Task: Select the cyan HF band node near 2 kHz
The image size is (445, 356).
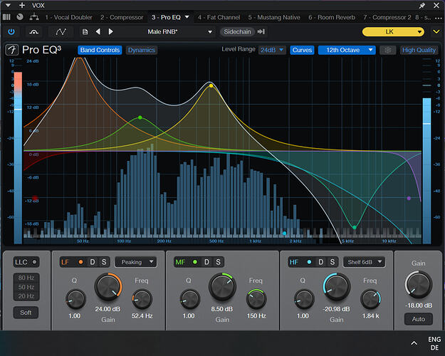Action: click(284, 234)
